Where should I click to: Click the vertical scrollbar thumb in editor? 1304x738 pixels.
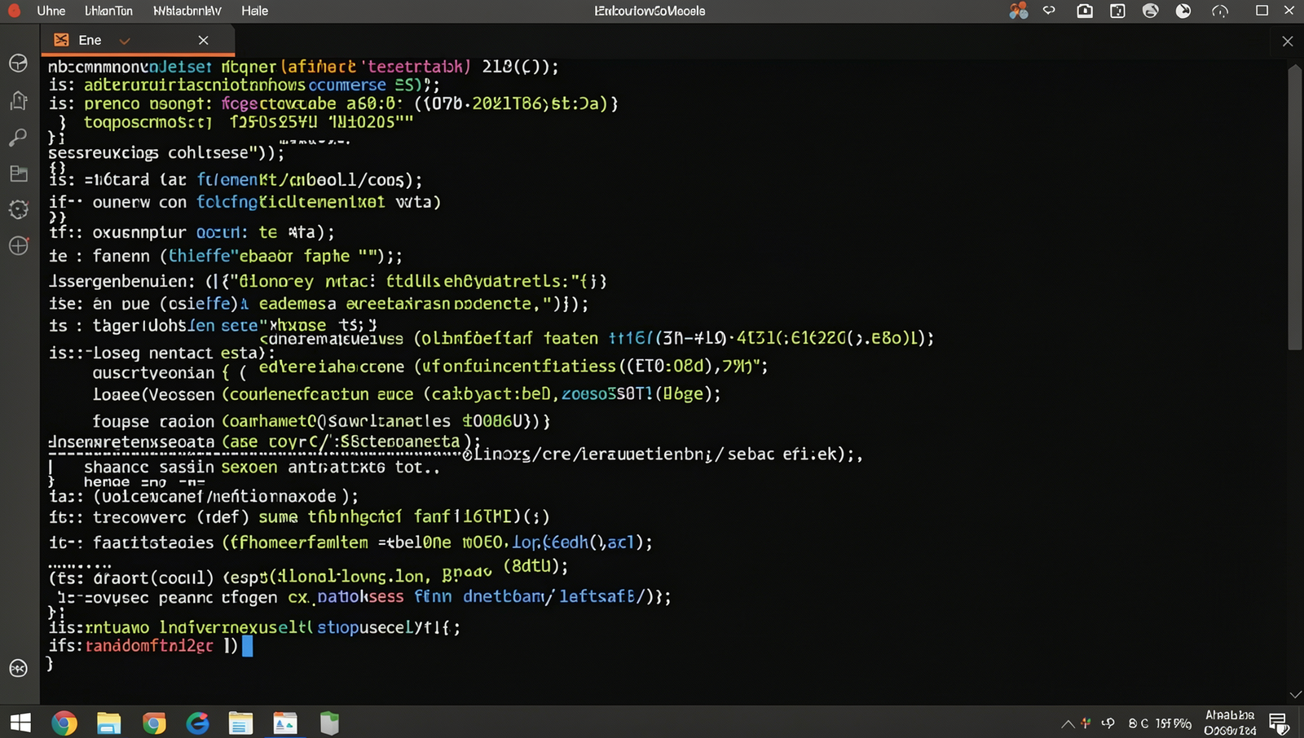tap(1294, 208)
